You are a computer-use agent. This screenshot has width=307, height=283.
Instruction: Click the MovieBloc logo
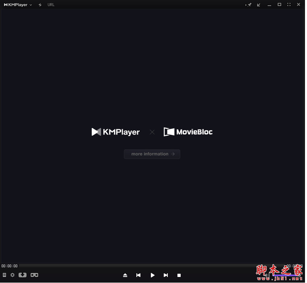coord(188,132)
